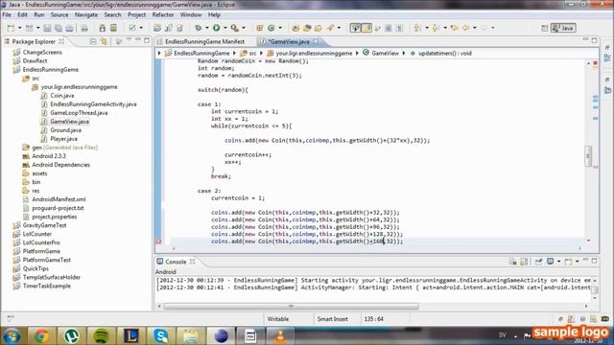614x345 pixels.
Task: Click the editor vertical scrollbar thumb
Action: click(588, 156)
